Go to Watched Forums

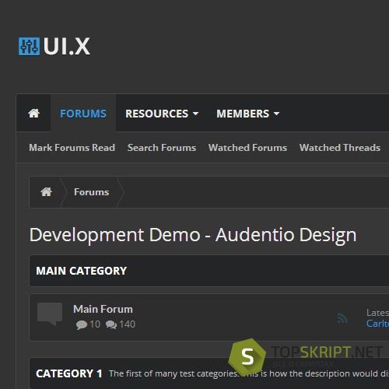click(247, 148)
